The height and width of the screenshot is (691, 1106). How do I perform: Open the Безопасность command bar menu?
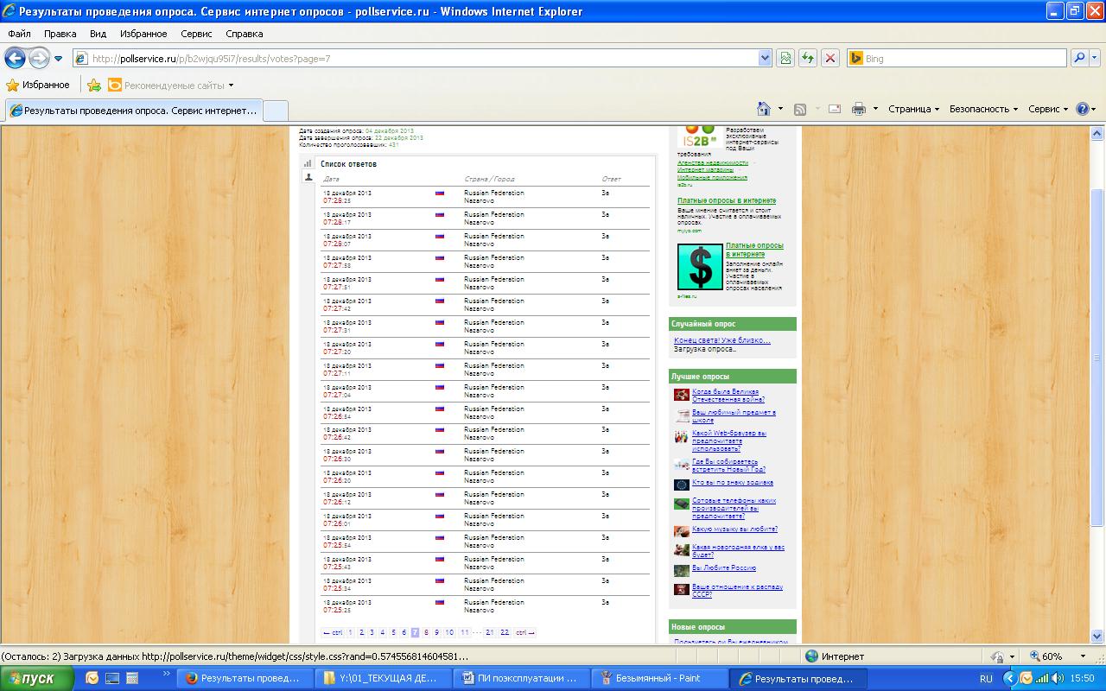983,109
